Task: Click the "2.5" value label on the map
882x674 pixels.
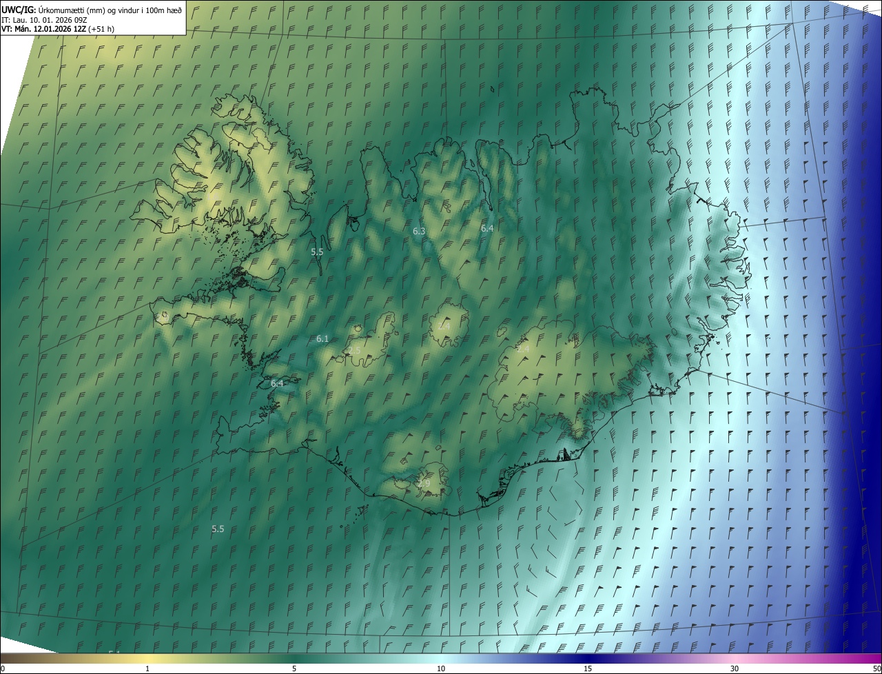Action: click(x=354, y=351)
